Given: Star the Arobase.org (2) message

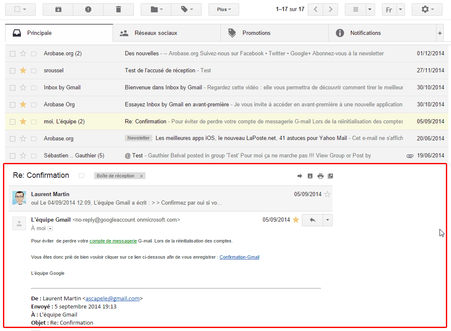Looking at the screenshot, I should [x=23, y=54].
